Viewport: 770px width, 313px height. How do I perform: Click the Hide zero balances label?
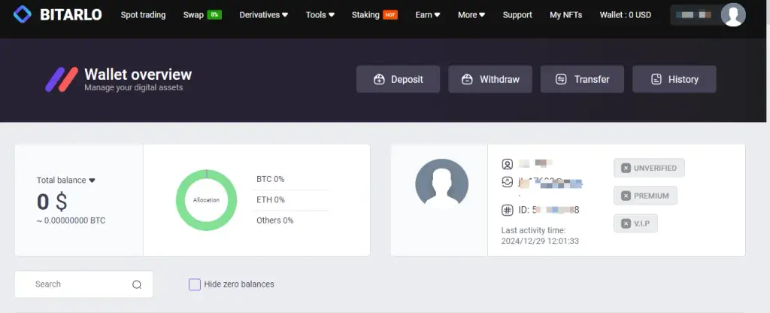239,284
